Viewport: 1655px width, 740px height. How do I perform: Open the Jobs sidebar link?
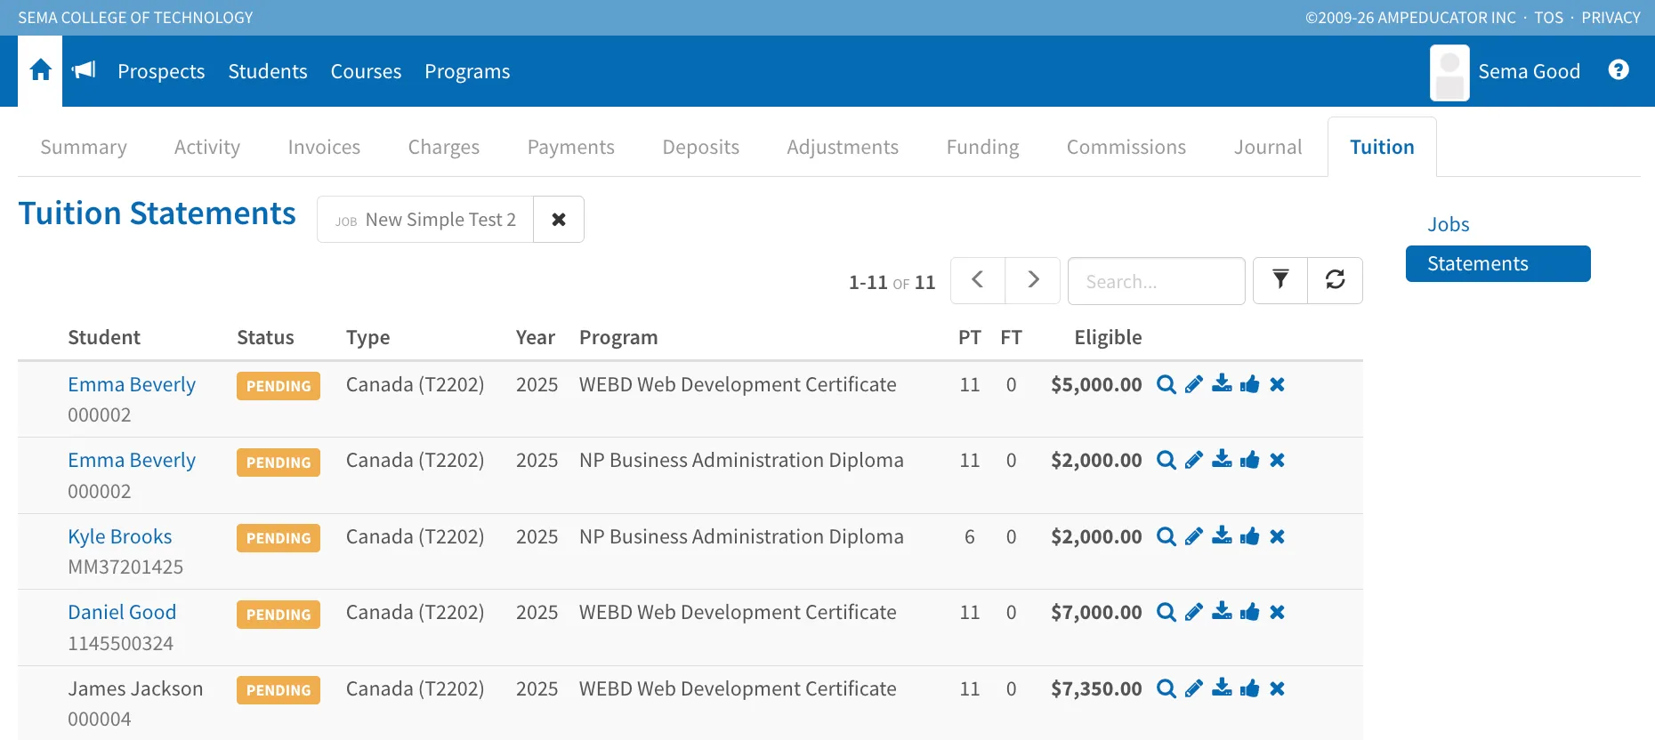[1449, 224]
